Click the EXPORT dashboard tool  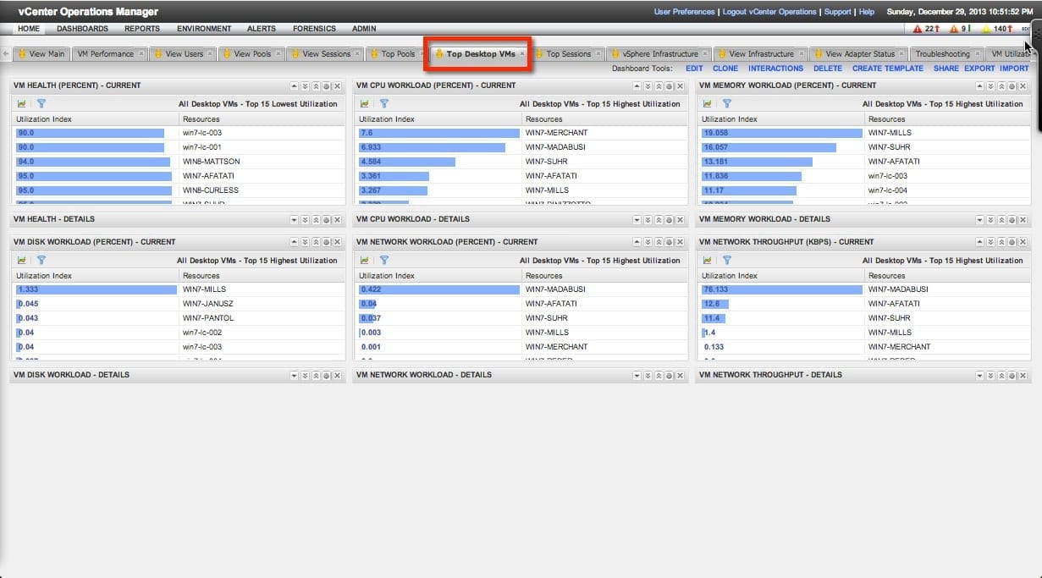pyautogui.click(x=979, y=69)
